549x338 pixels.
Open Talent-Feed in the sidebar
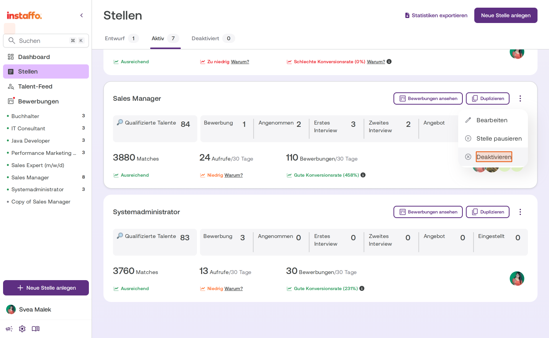[46, 86]
